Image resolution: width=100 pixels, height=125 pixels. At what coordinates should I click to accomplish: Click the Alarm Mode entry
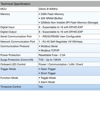(x=48, y=82)
